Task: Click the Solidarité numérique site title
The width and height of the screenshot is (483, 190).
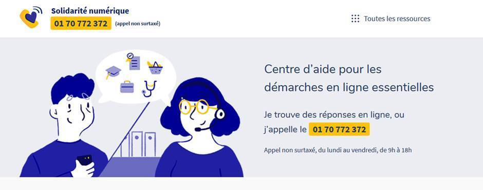Action: pos(90,11)
